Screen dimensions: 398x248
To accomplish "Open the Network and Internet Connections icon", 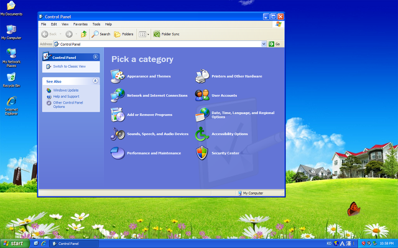I will [x=118, y=95].
